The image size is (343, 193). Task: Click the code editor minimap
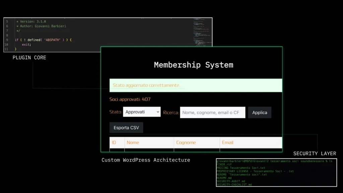point(202,32)
